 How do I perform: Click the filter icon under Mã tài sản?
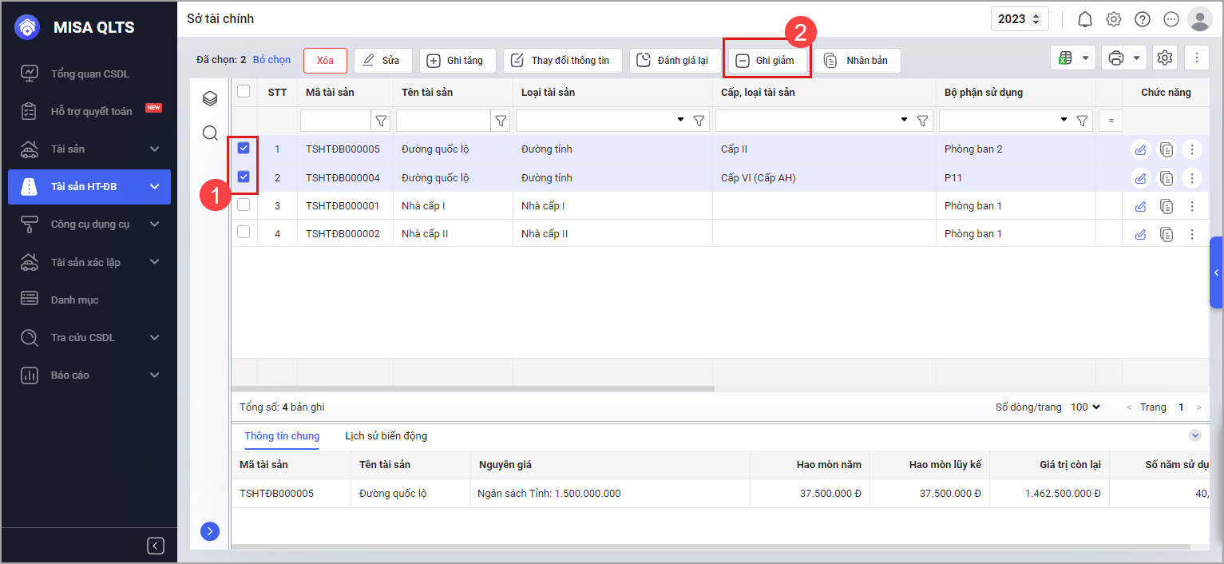[x=381, y=121]
